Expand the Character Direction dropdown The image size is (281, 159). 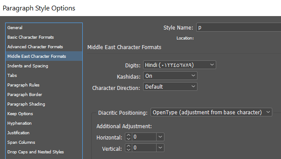(x=170, y=86)
